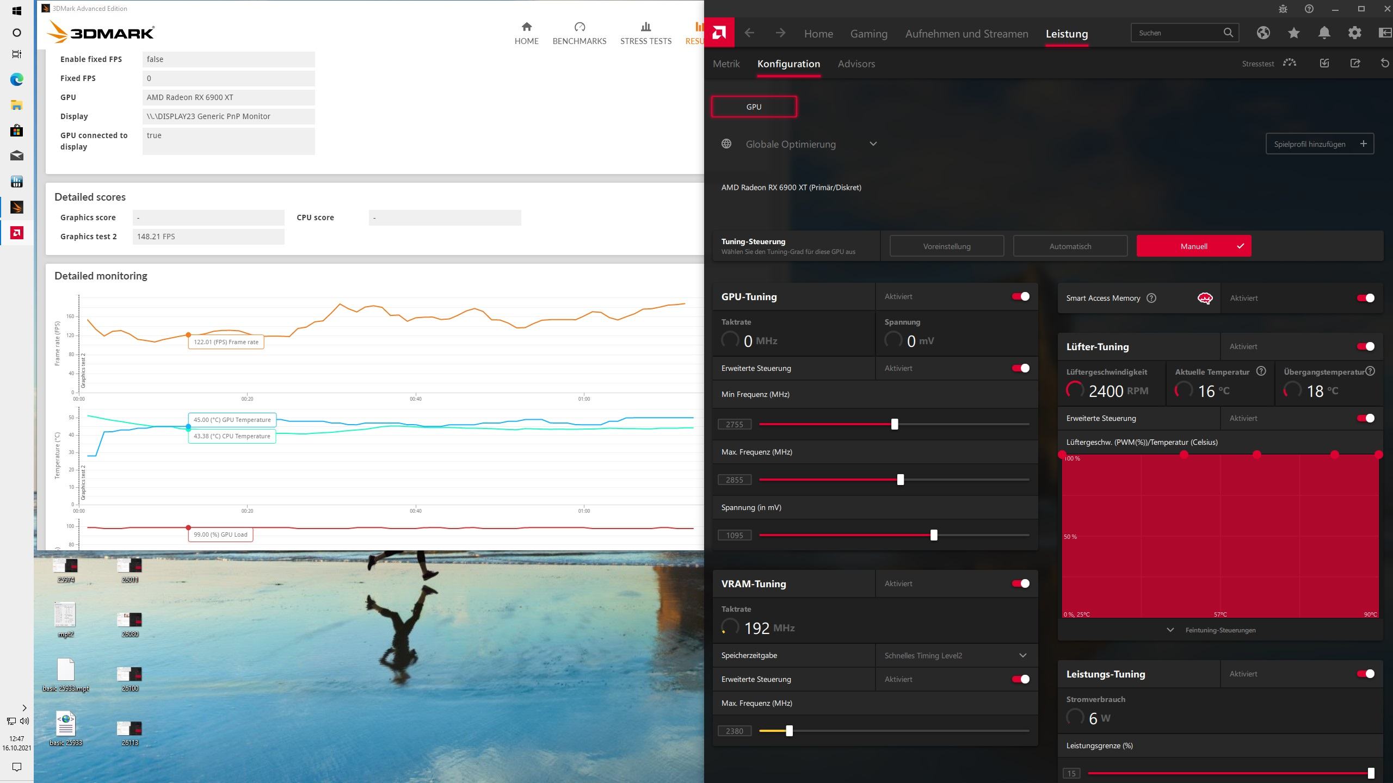The image size is (1393, 783).
Task: Click the search magnifier icon in Suchen box
Action: click(1228, 33)
